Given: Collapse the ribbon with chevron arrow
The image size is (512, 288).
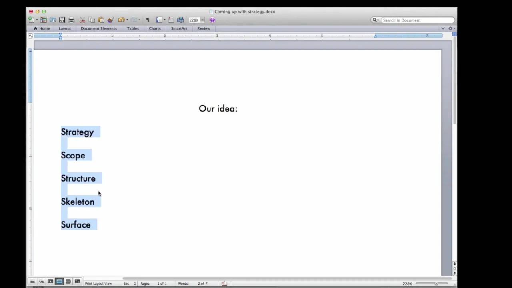Looking at the screenshot, I should 443,28.
